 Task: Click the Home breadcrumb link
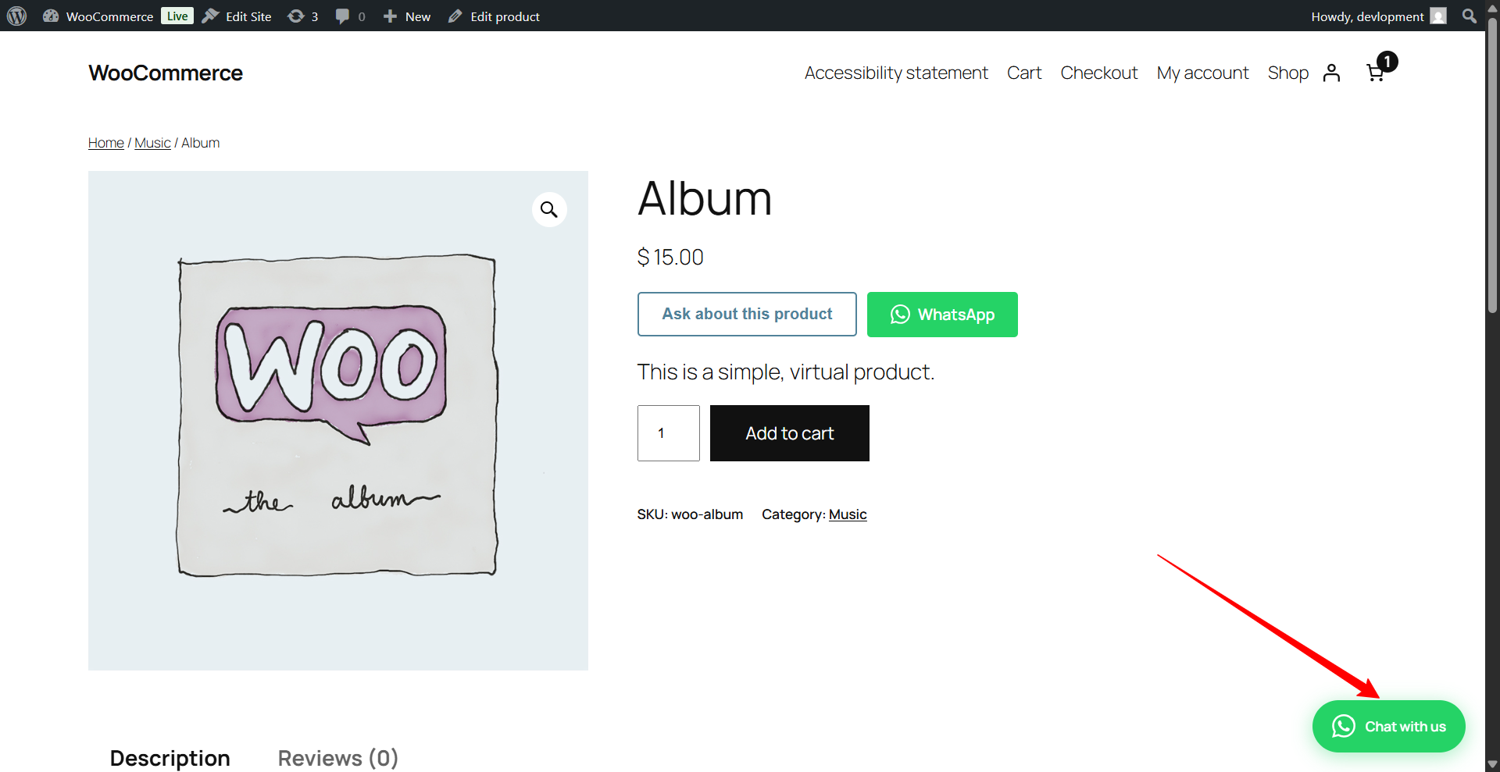pyautogui.click(x=105, y=143)
